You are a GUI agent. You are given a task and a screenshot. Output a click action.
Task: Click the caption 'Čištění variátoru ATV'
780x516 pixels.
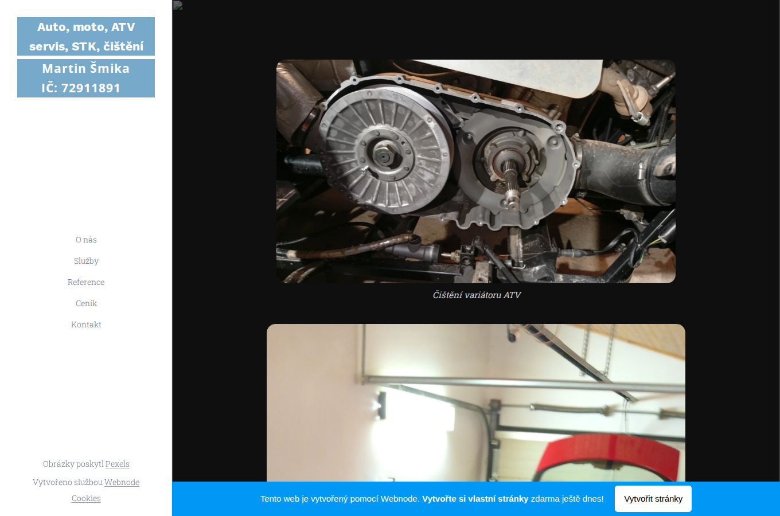click(476, 295)
